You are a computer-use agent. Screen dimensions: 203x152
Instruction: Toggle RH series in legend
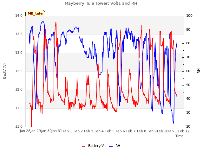[115, 146]
